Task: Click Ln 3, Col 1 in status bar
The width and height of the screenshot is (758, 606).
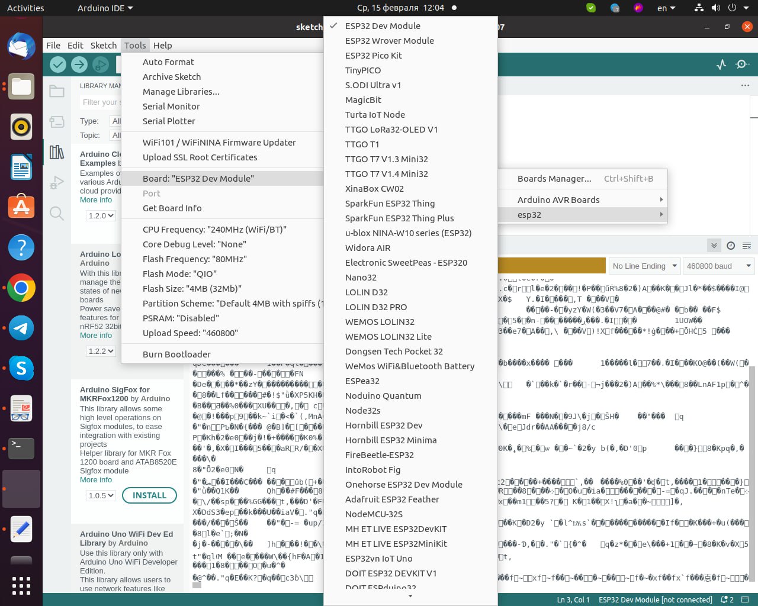Action: tap(573, 599)
